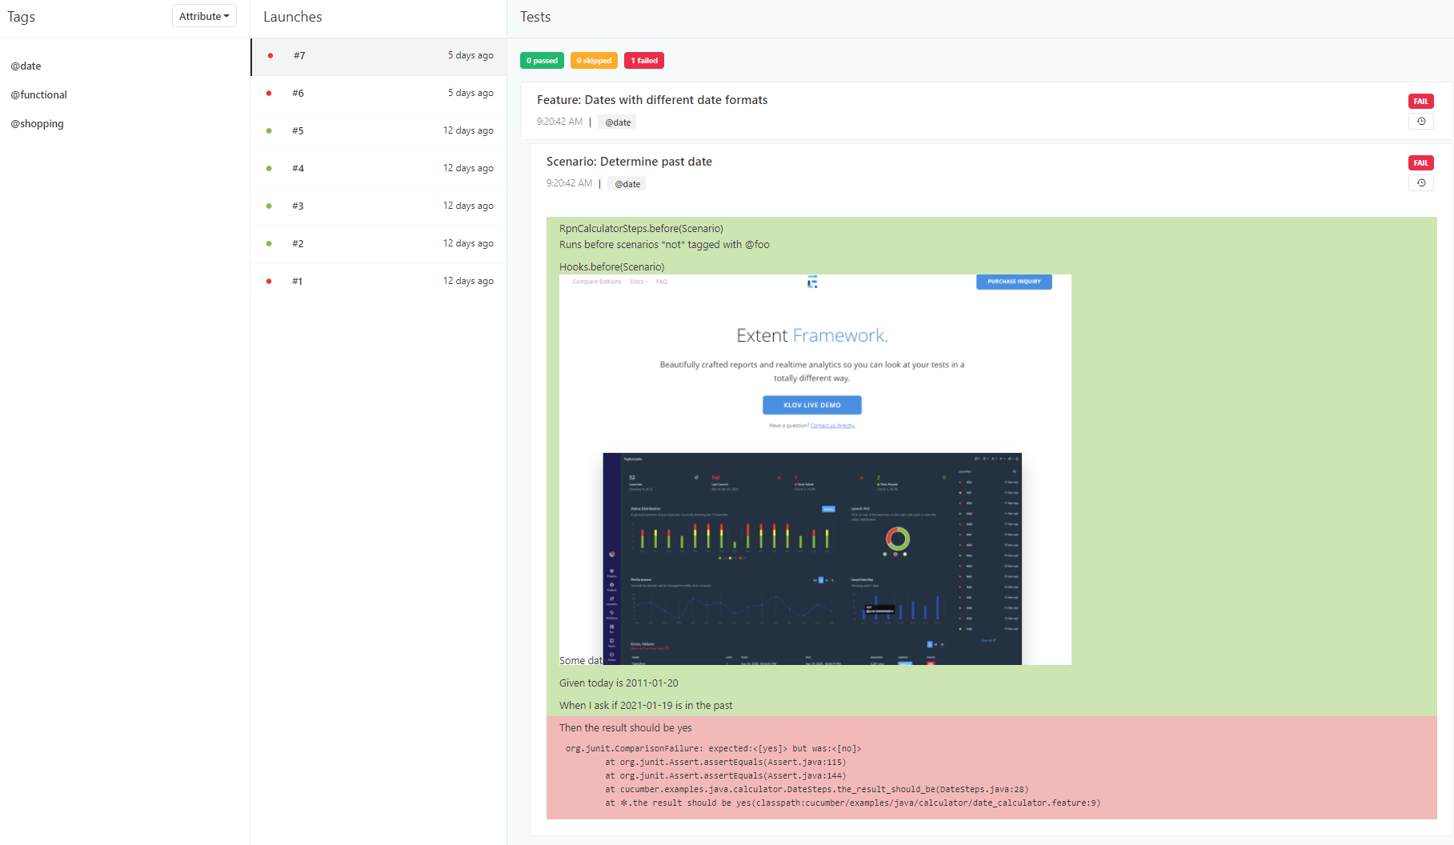Filter by the 1 failed badge
This screenshot has height=845, width=1454.
(644, 61)
